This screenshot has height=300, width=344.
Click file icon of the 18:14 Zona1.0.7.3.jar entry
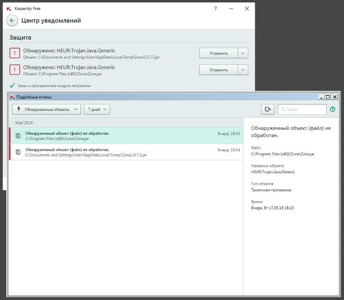point(18,152)
